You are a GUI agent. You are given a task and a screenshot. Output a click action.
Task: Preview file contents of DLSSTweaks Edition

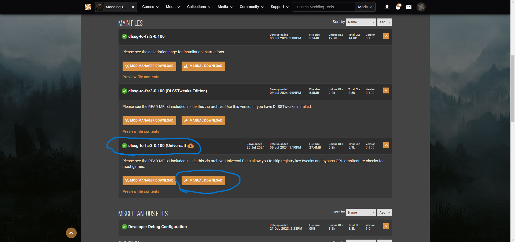[141, 131]
